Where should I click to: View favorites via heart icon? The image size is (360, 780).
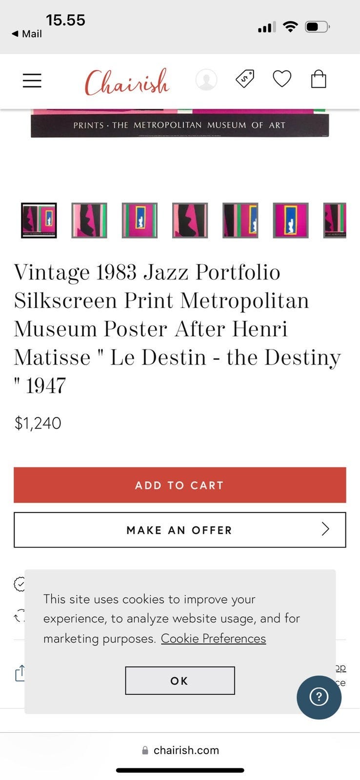282,79
